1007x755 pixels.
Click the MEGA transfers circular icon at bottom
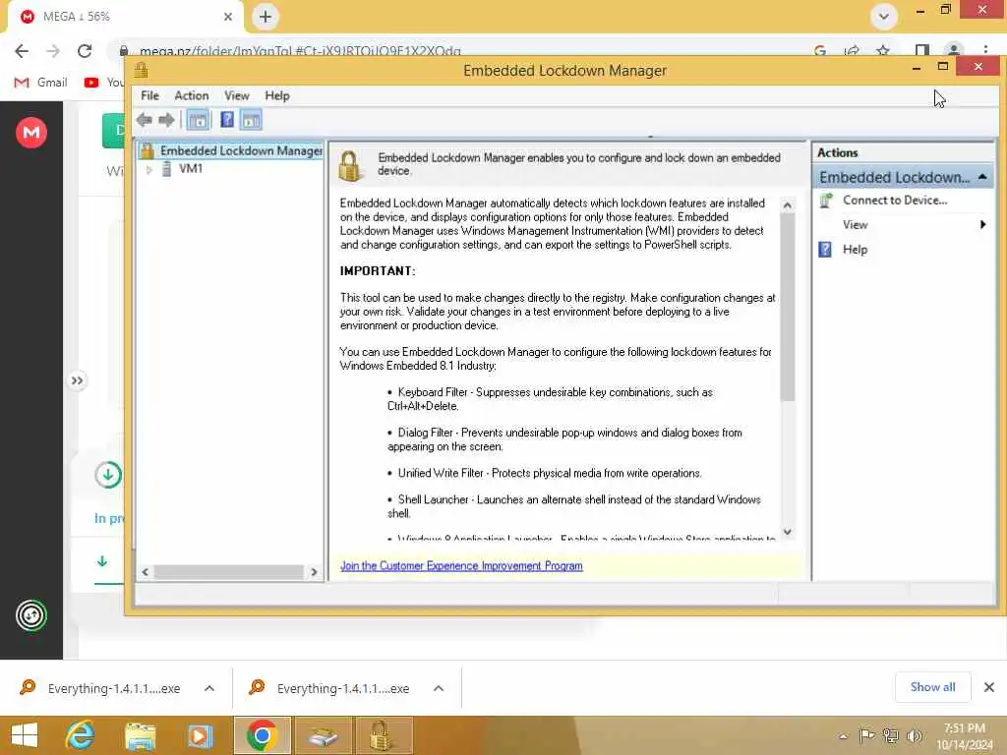(31, 615)
